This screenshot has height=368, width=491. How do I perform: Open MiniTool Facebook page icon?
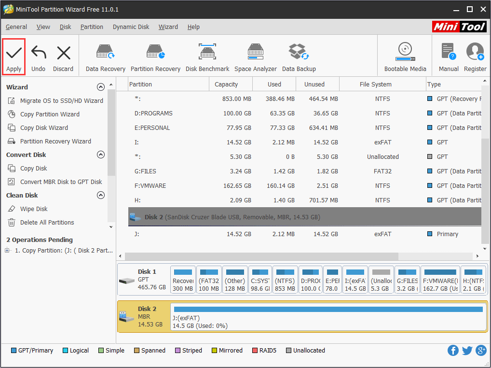(x=453, y=351)
